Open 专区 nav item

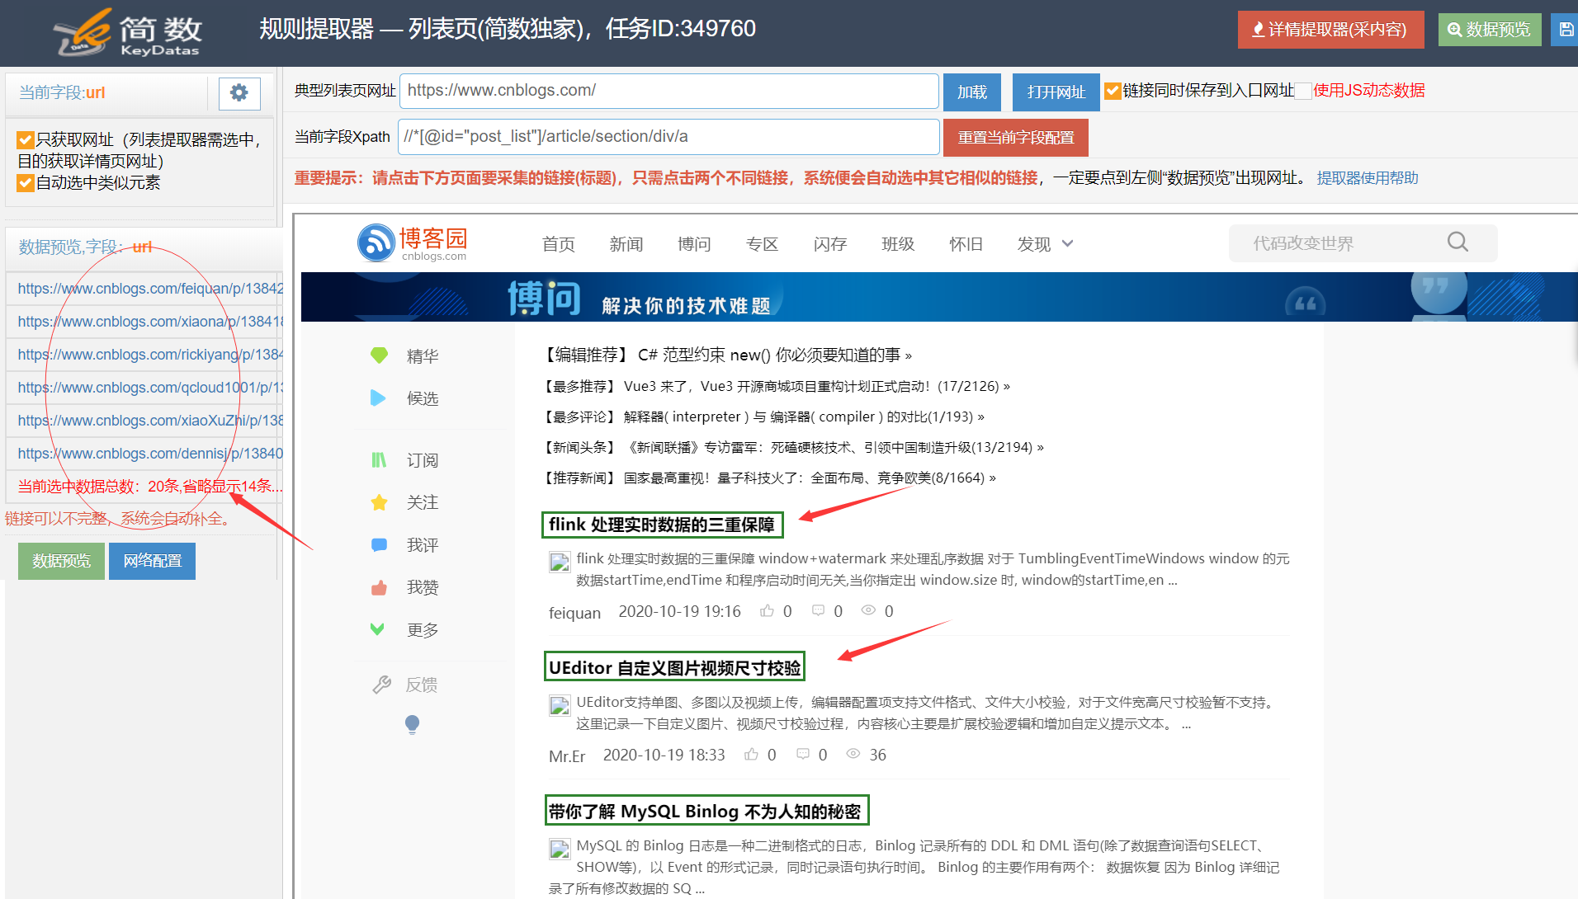(x=762, y=244)
